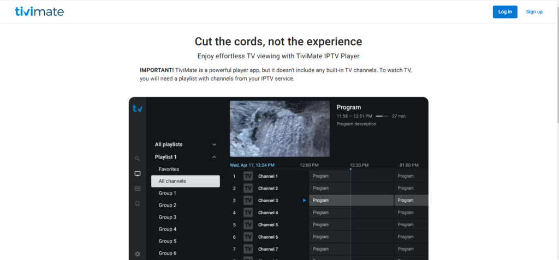Click the Channel 5 name
This screenshot has width=559, height=260.
pos(267,225)
